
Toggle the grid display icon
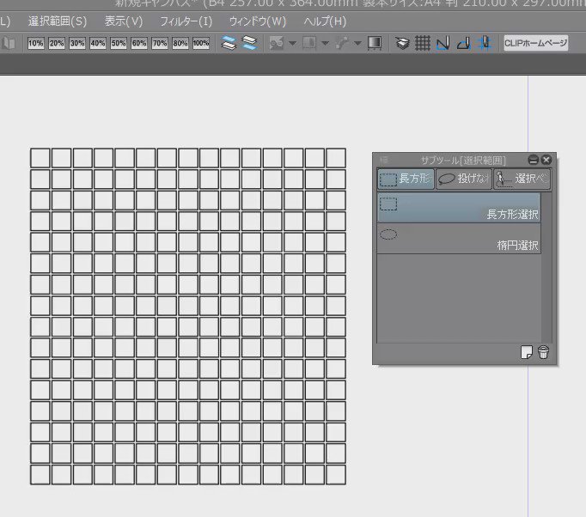(423, 43)
